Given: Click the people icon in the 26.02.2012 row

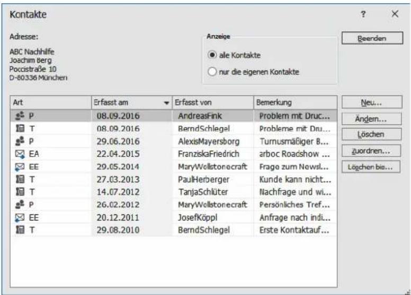Looking at the screenshot, I should [x=20, y=204].
